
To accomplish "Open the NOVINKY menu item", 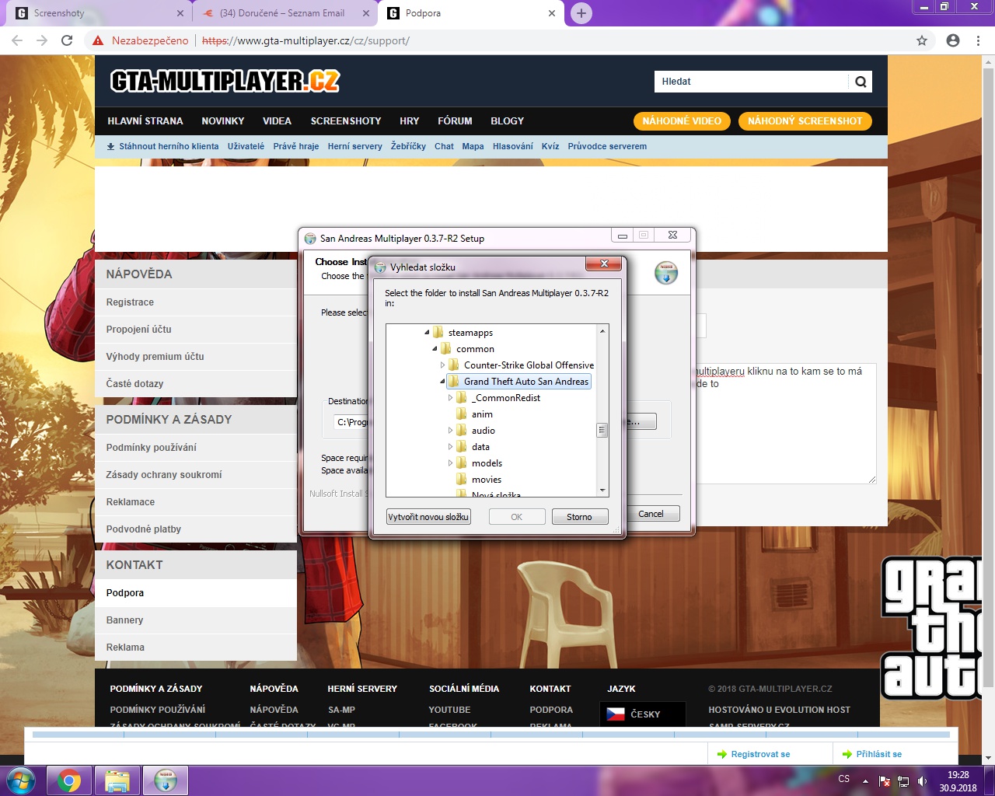I will [223, 121].
